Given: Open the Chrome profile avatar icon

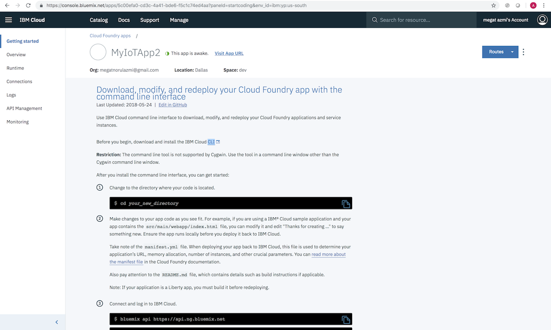Looking at the screenshot, I should (533, 6).
